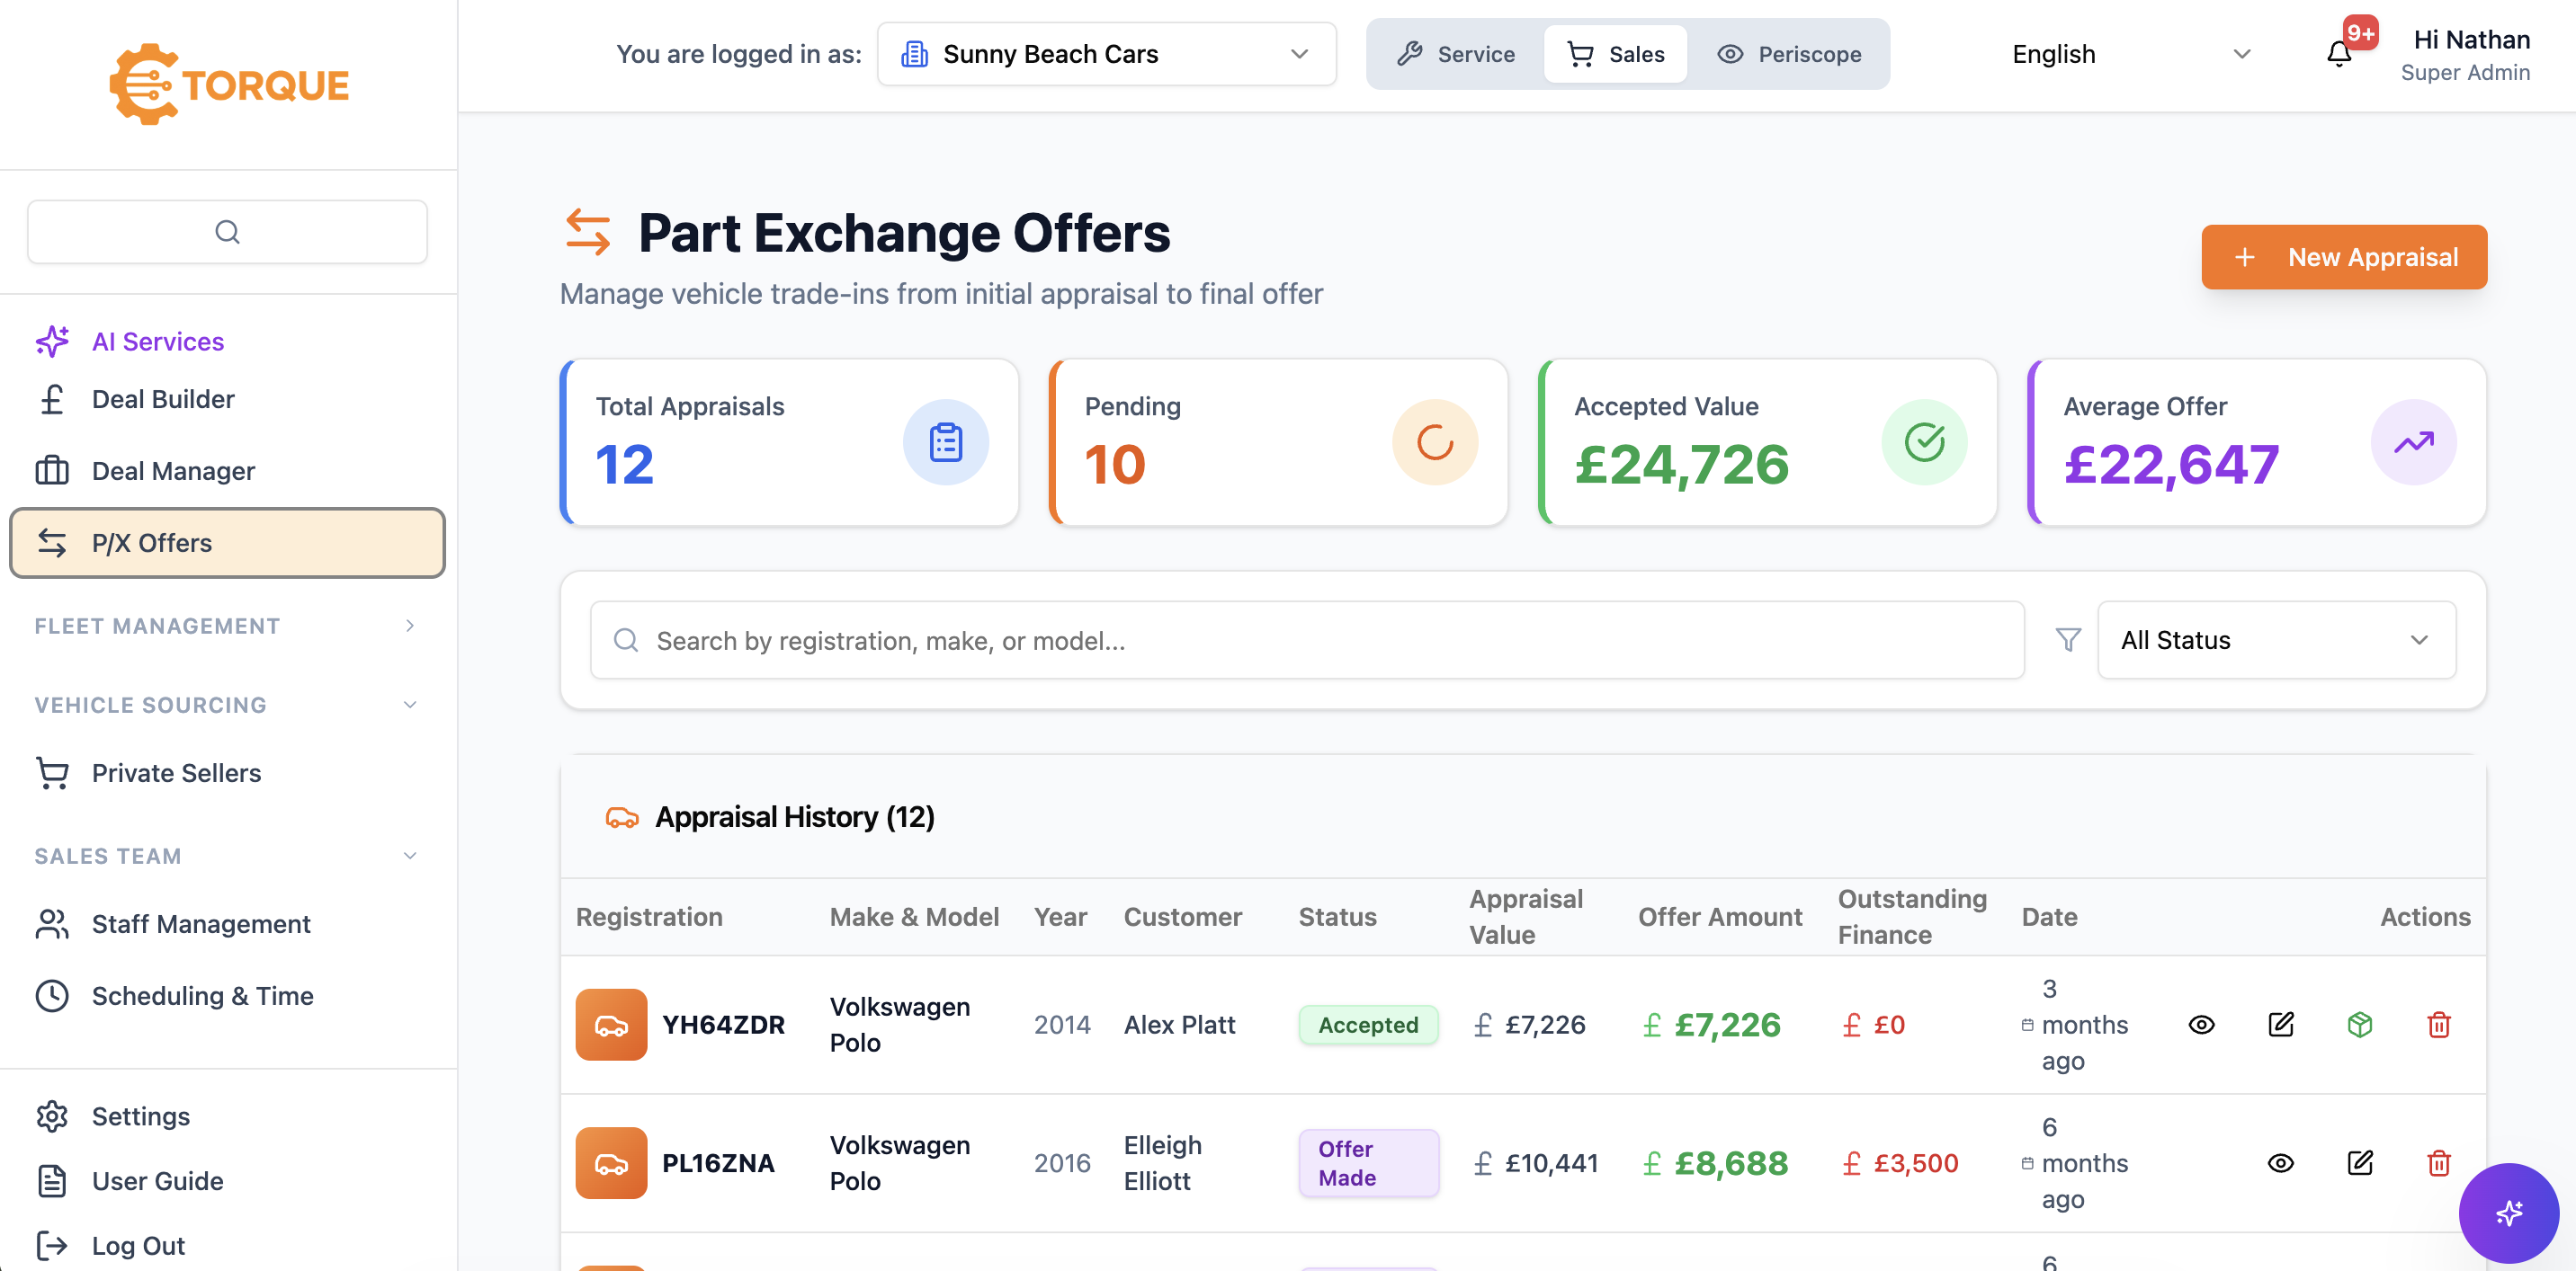Click the Offer Amount column header
This screenshot has width=2576, height=1271.
click(1720, 917)
